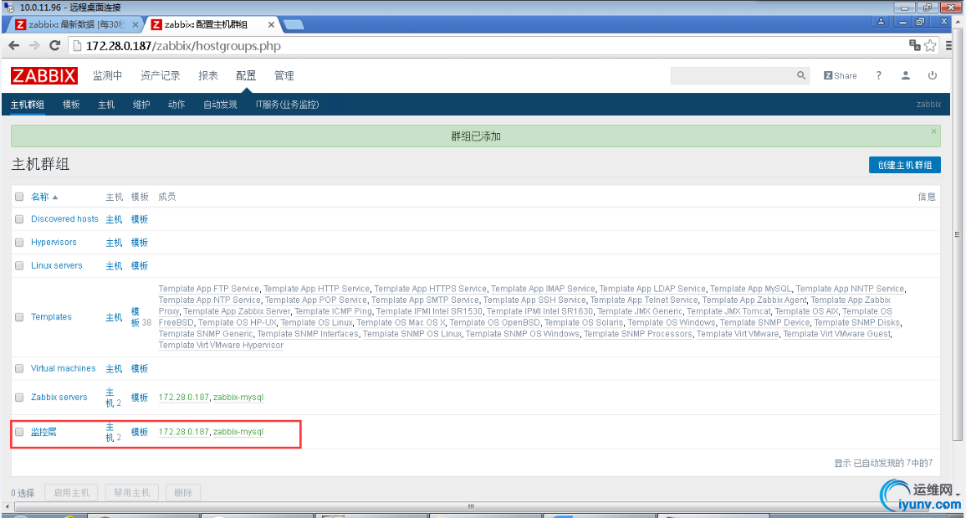Switch to the 模板 submenu tab
Viewport: 966px width, 518px height.
71,105
